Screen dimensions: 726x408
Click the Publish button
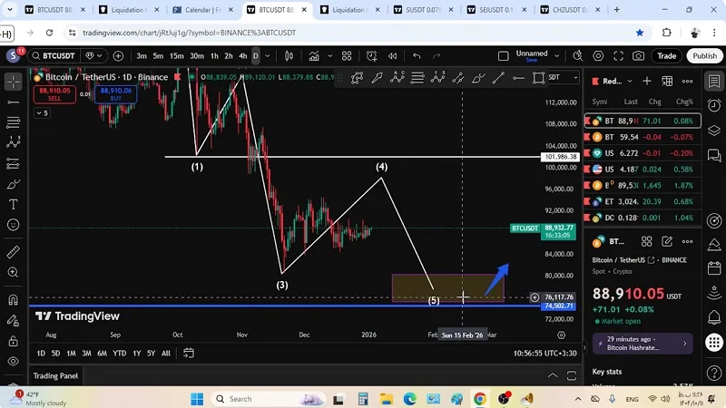(704, 56)
